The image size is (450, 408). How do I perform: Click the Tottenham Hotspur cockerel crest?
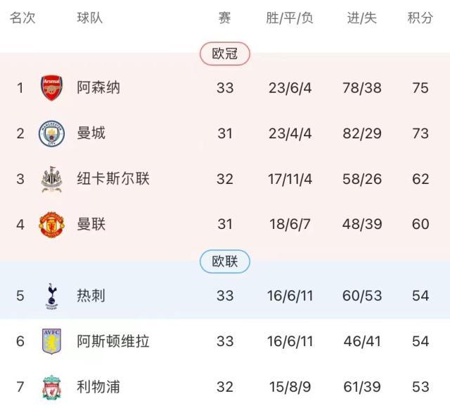click(51, 296)
